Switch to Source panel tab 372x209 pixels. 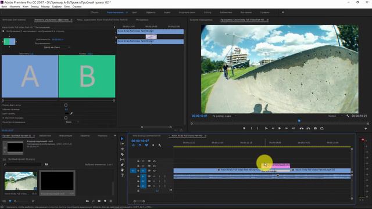14,20
